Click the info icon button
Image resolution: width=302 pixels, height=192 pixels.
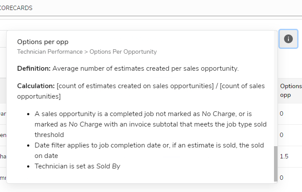click(288, 39)
